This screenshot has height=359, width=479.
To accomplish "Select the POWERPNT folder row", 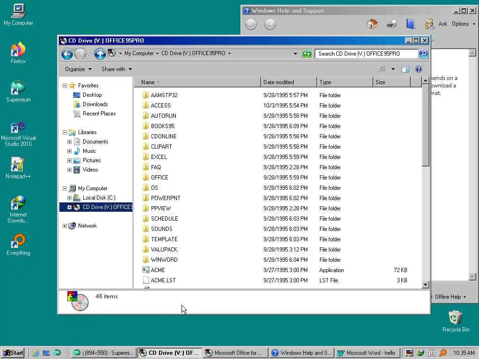I will (x=275, y=198).
